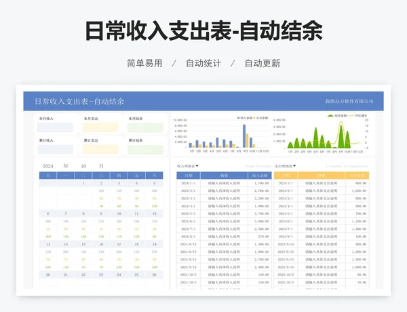Select calendar day 23
Viewport: 407px width, 312px height.
point(101,275)
